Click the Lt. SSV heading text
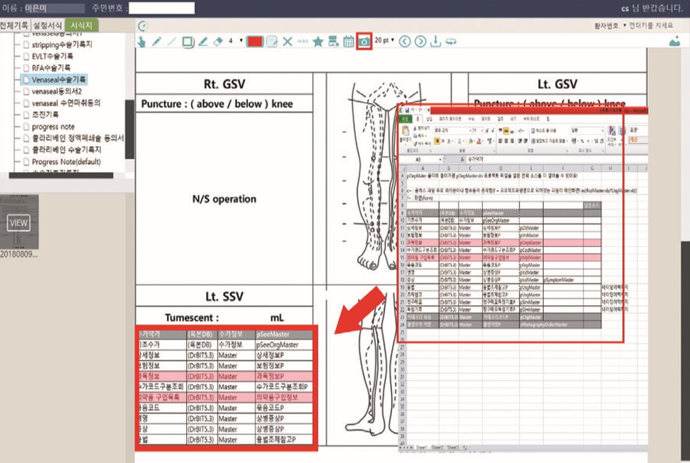 [225, 296]
